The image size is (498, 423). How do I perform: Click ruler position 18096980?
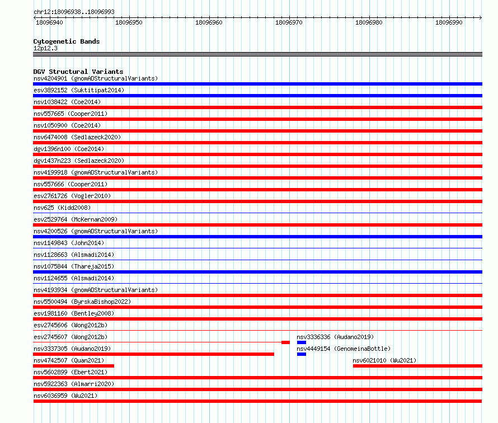point(369,22)
